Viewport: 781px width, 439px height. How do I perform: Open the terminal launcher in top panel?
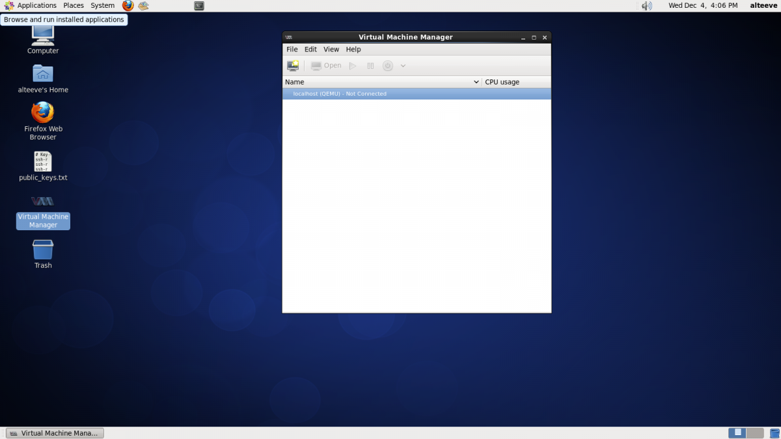coord(199,6)
